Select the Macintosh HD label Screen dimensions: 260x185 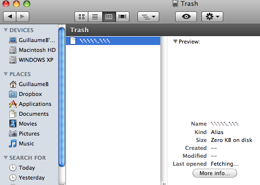pyautogui.click(x=37, y=50)
